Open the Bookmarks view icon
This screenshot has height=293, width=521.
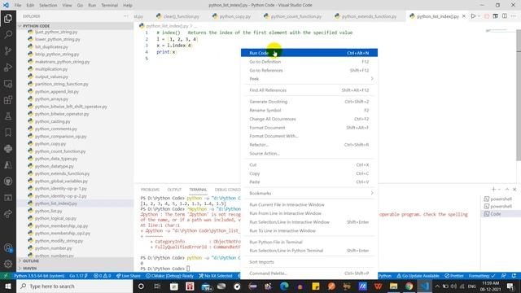(x=8, y=133)
